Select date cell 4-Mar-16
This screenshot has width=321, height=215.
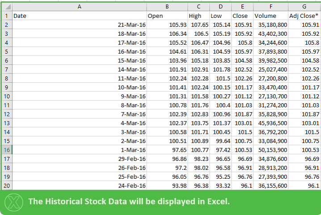(x=80, y=123)
